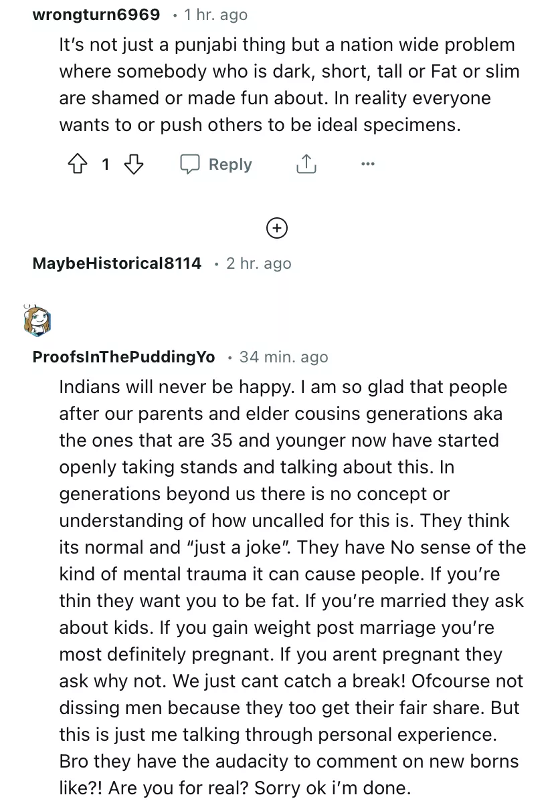Click the avatar above ProofsInThePuddingYo
554x801 pixels.
point(37,321)
